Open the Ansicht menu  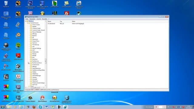38,19
